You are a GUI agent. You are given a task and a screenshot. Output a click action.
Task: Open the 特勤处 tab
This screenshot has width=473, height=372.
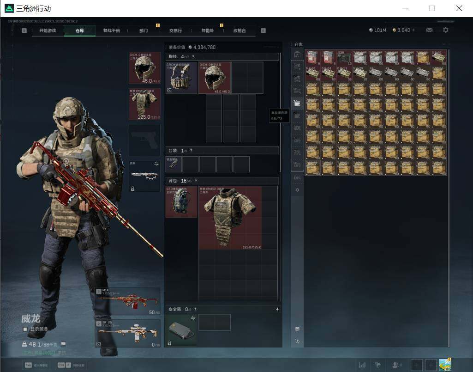[x=208, y=30]
